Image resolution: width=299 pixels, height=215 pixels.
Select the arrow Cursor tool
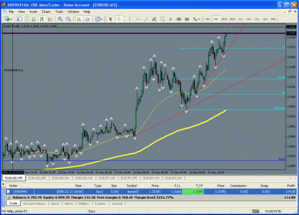pyautogui.click(x=111, y=19)
